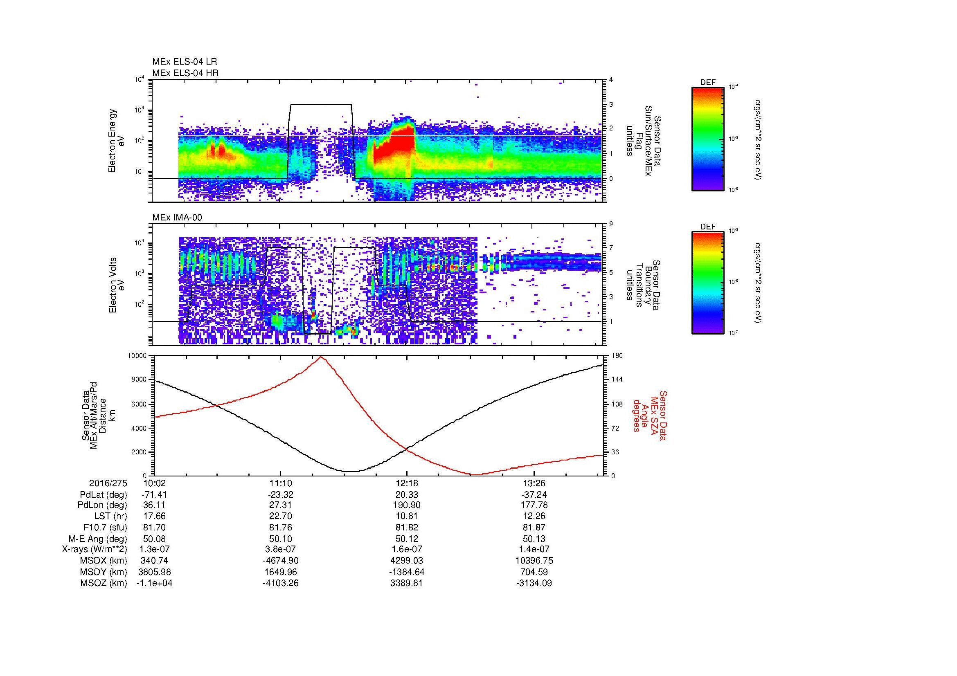The height and width of the screenshot is (676, 957).
Task: Click the MSOZ value '-4103.26'
Action: (x=281, y=583)
